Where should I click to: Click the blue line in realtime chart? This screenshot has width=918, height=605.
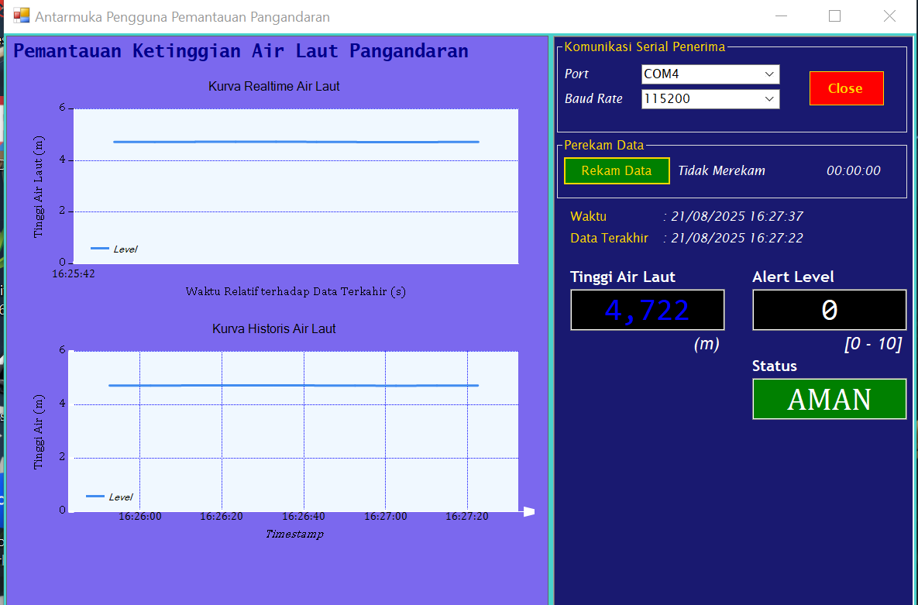click(x=294, y=142)
